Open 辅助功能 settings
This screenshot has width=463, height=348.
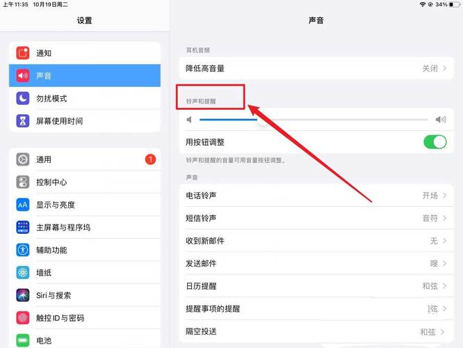85,250
